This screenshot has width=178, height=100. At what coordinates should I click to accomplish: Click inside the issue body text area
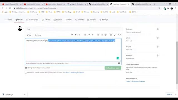(x=73, y=50)
